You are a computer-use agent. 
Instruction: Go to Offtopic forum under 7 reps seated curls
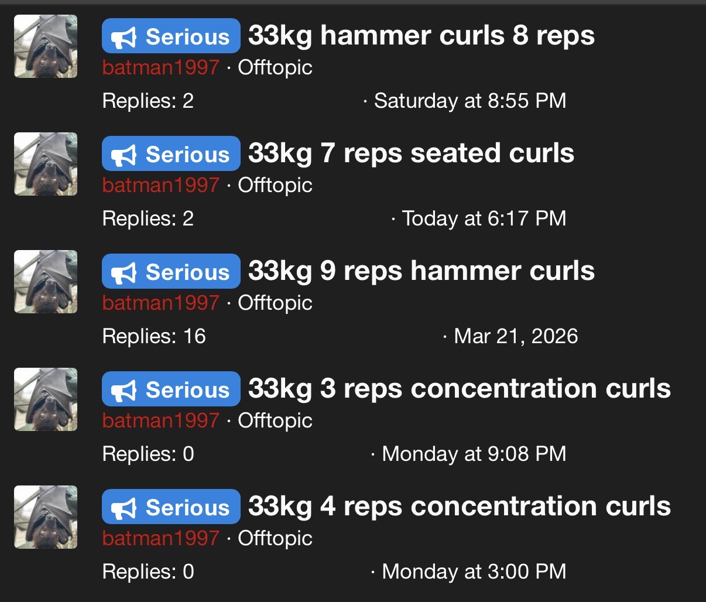pos(275,185)
